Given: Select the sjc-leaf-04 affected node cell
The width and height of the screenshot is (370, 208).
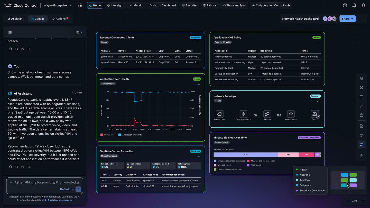Looking at the screenshot, I should coord(149,181).
